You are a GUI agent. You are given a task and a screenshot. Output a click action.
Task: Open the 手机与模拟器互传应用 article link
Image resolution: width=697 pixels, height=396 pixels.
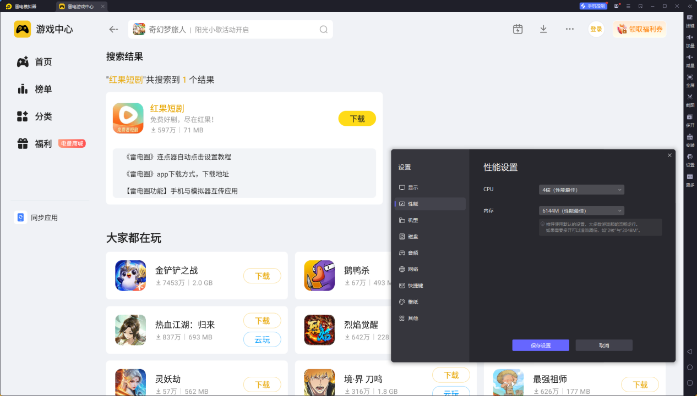tap(182, 191)
